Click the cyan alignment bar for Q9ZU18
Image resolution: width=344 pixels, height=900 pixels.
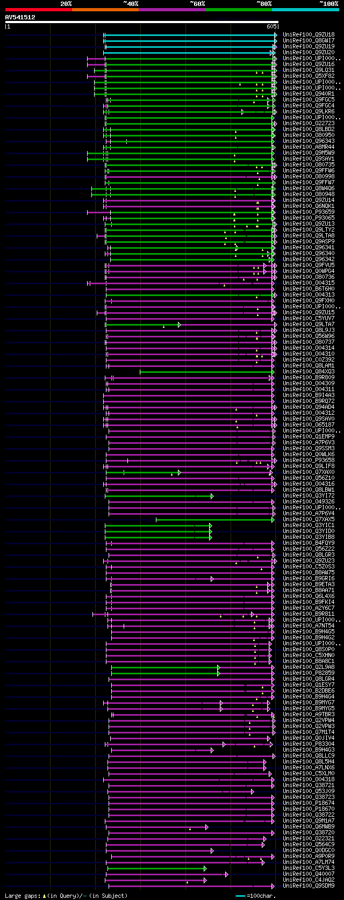190,34
